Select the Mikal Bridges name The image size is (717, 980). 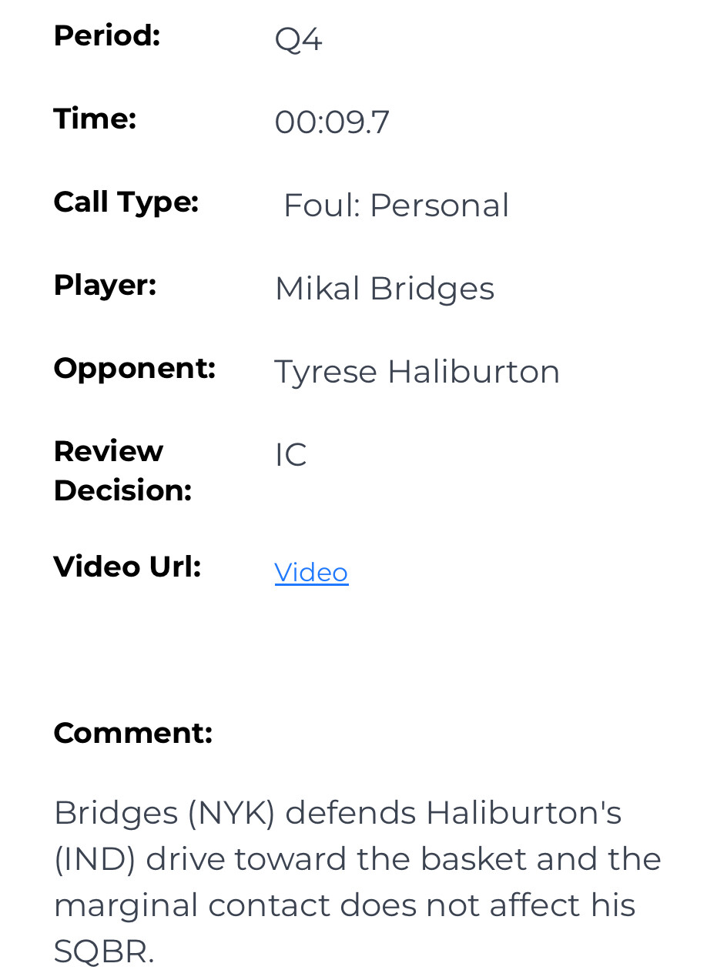[384, 289]
